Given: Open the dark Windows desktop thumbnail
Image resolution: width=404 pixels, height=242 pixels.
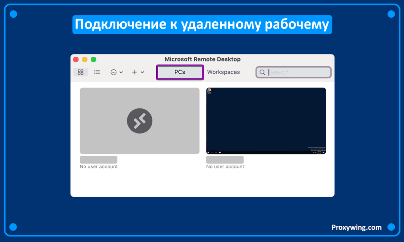Looking at the screenshot, I should pyautogui.click(x=266, y=121).
